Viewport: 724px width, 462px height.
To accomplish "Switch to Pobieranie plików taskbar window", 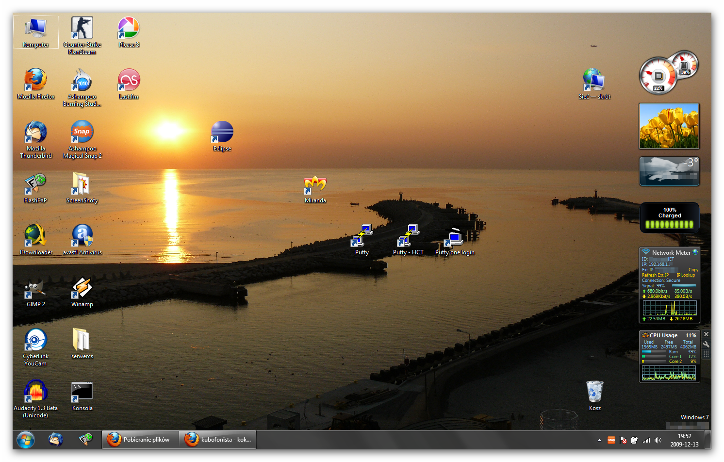I will click(140, 440).
